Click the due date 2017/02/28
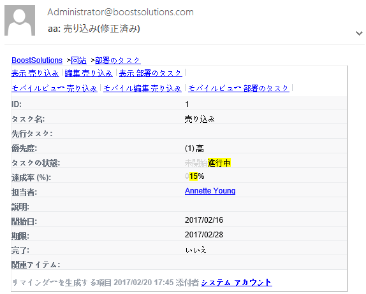Screen dimensions: 366x294 pyautogui.click(x=204, y=235)
